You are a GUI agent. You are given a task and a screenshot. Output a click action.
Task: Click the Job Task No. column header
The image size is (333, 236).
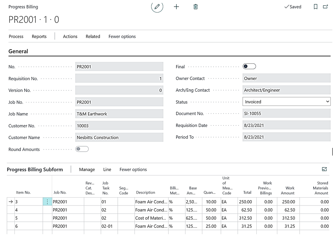[106, 188]
